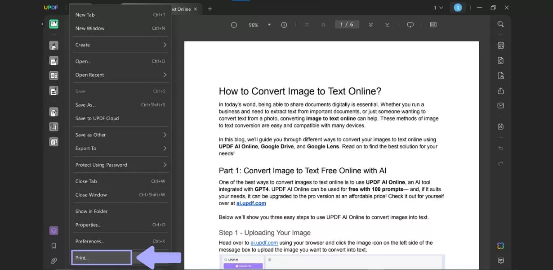553x270 pixels.
Task: Jump to the first page
Action: click(x=307, y=25)
